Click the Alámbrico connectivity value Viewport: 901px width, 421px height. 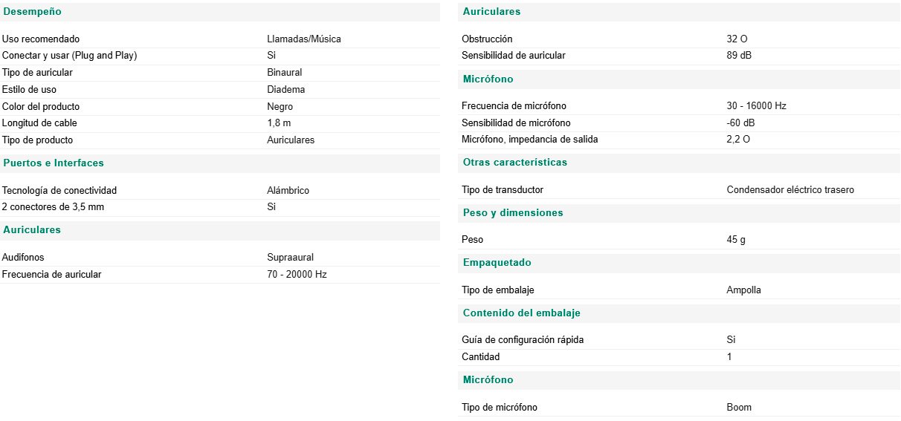coord(288,190)
